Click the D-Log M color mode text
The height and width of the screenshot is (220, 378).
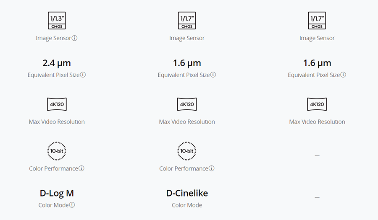coord(57,193)
